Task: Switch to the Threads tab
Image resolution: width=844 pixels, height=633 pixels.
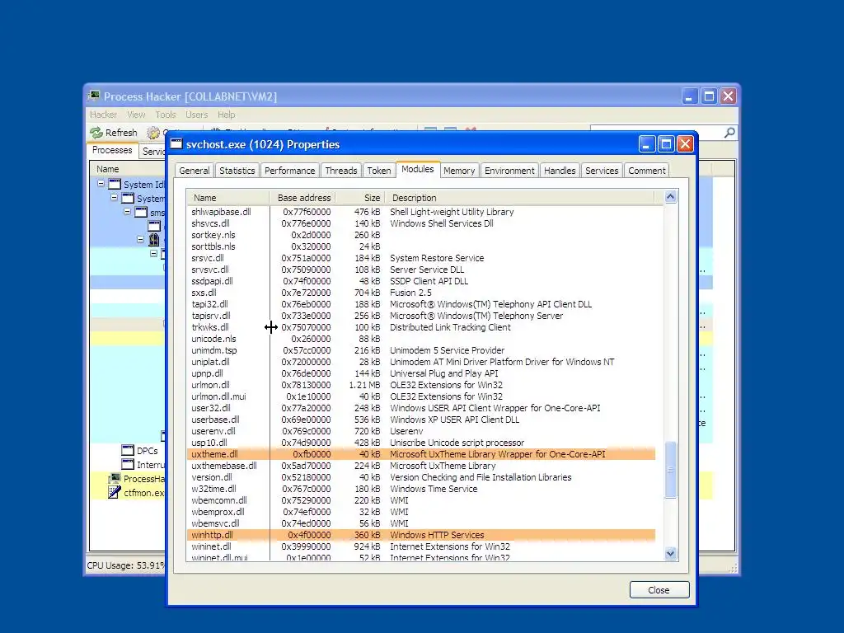Action: point(341,171)
